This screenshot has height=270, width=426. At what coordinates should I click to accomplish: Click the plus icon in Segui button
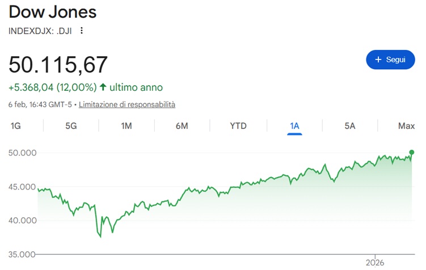378,60
